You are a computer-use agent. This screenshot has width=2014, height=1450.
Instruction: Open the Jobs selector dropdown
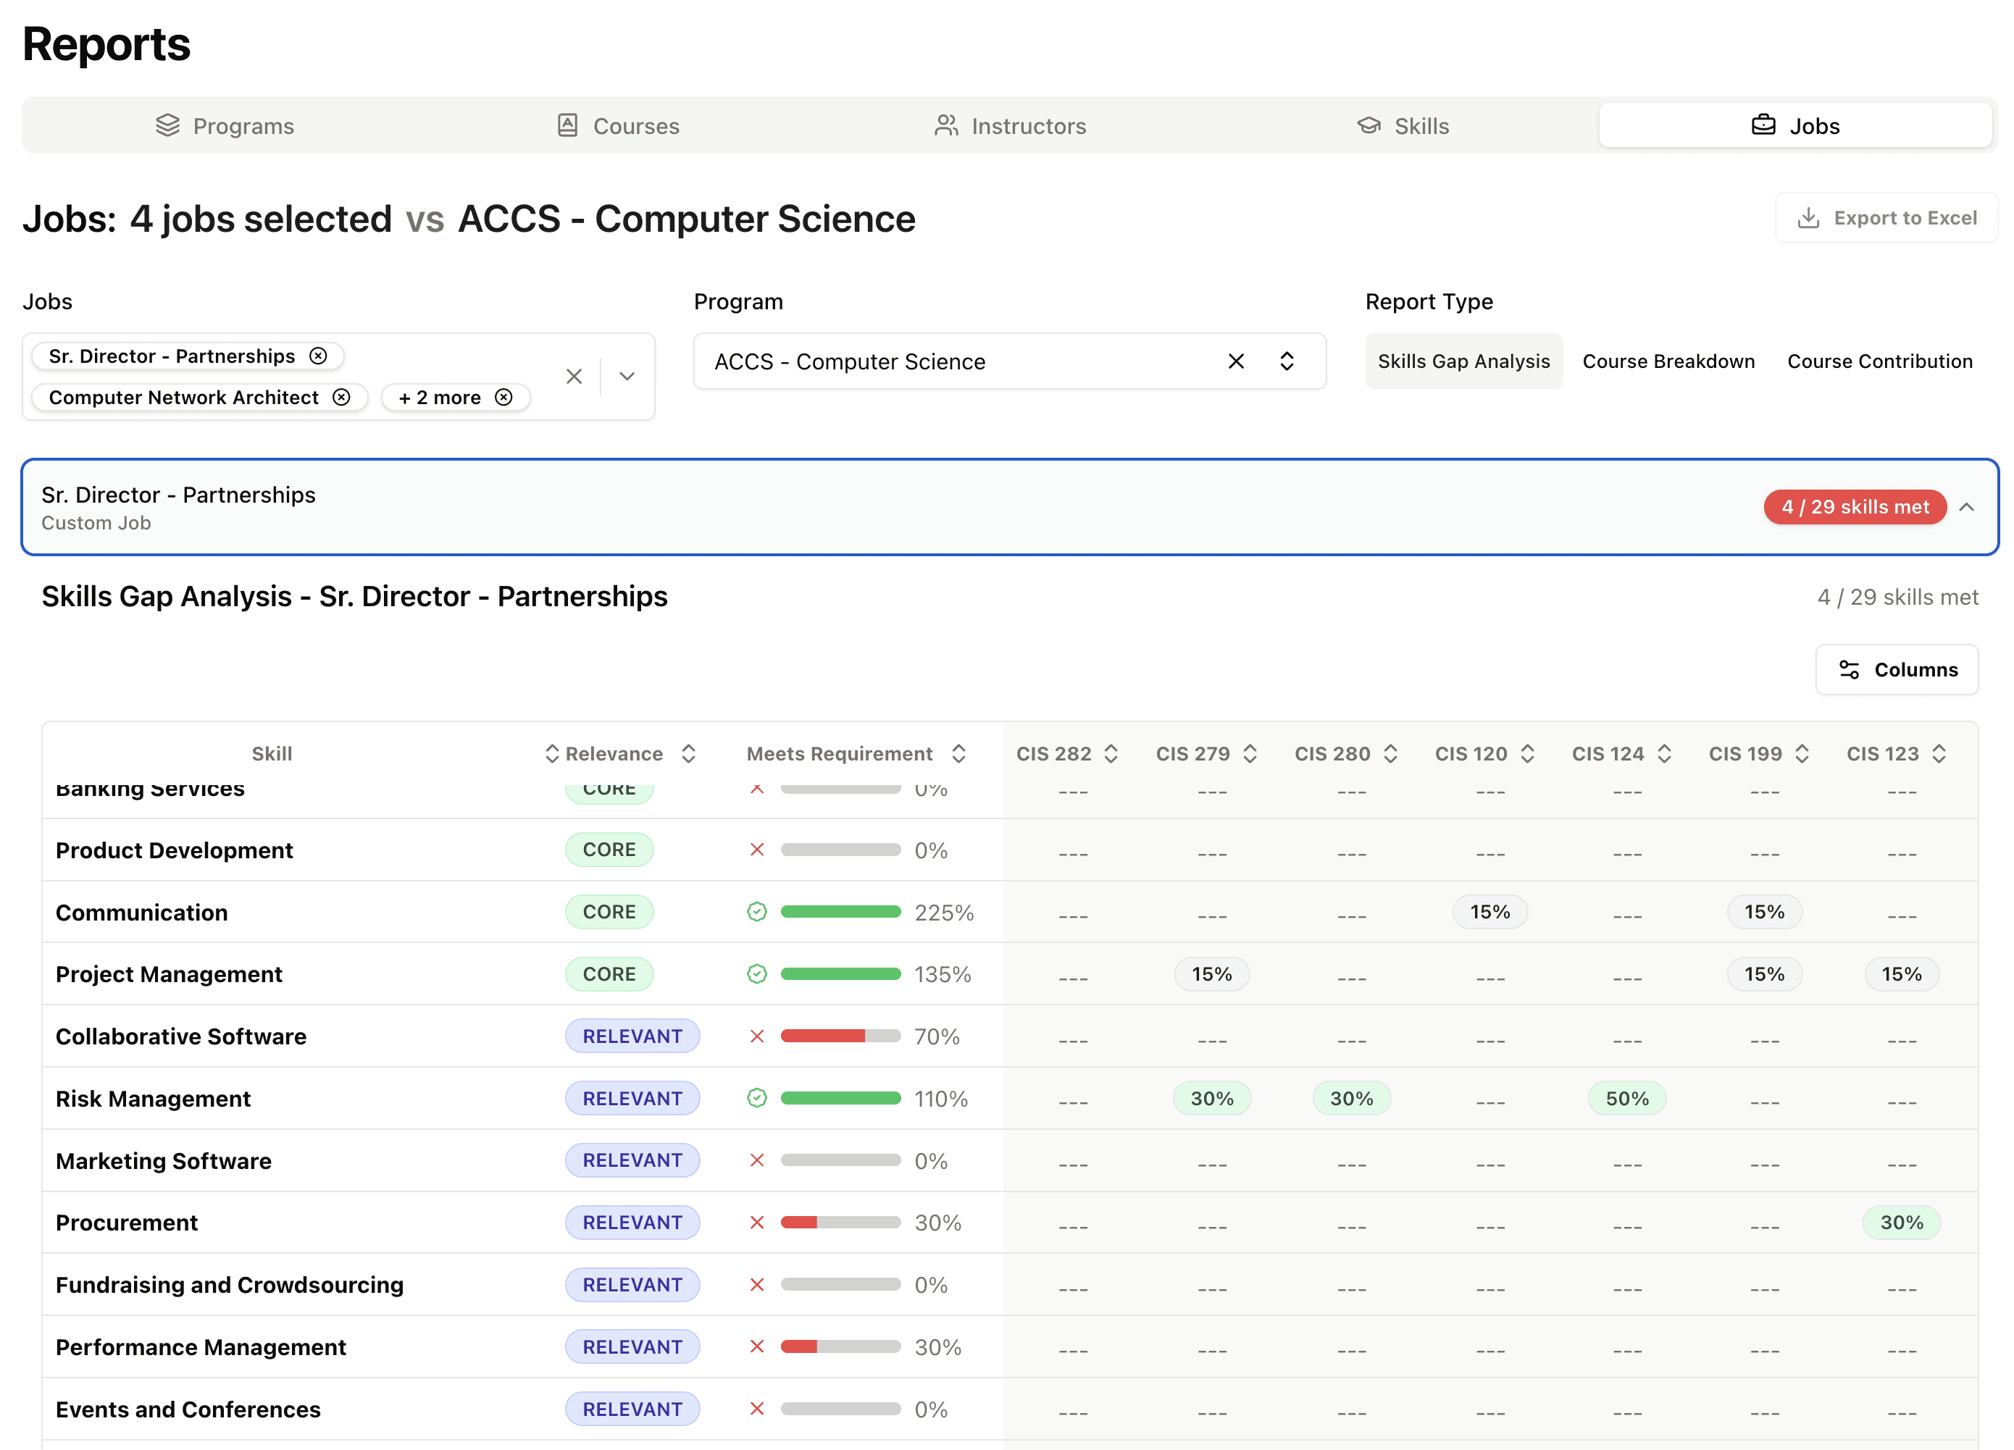click(627, 377)
